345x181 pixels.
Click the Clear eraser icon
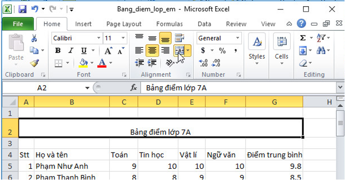click(303, 63)
